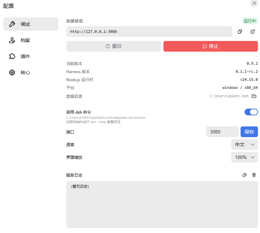
Task: Switch to the 档案 section
Action: (31, 40)
